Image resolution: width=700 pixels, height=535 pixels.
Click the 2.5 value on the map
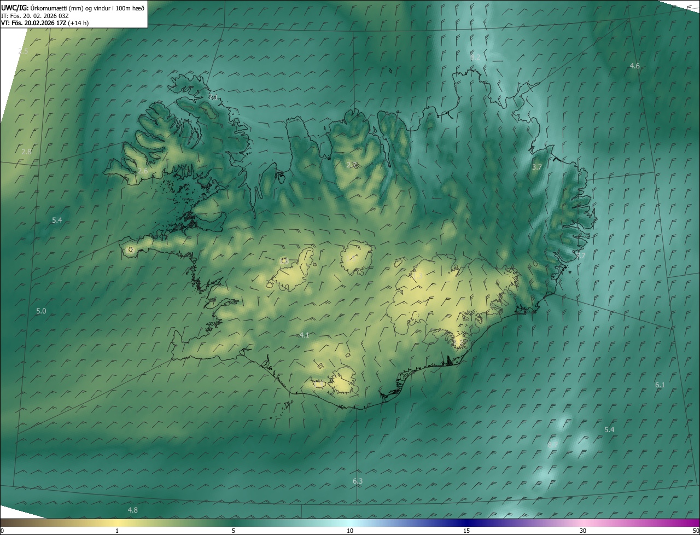pos(23,51)
